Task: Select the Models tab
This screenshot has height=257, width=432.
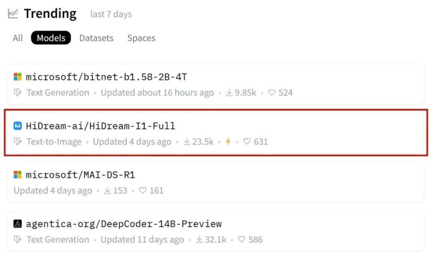Action: click(51, 38)
